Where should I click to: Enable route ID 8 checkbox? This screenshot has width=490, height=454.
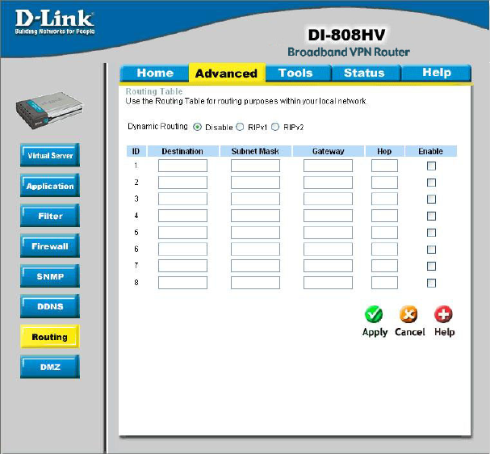click(x=431, y=283)
